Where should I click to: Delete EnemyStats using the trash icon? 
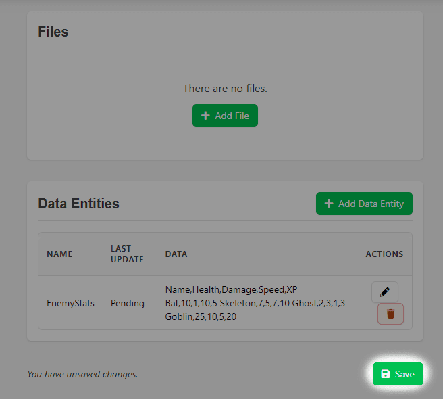click(390, 314)
